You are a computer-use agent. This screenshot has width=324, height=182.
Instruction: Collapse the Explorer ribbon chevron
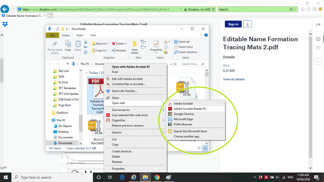pos(201,35)
